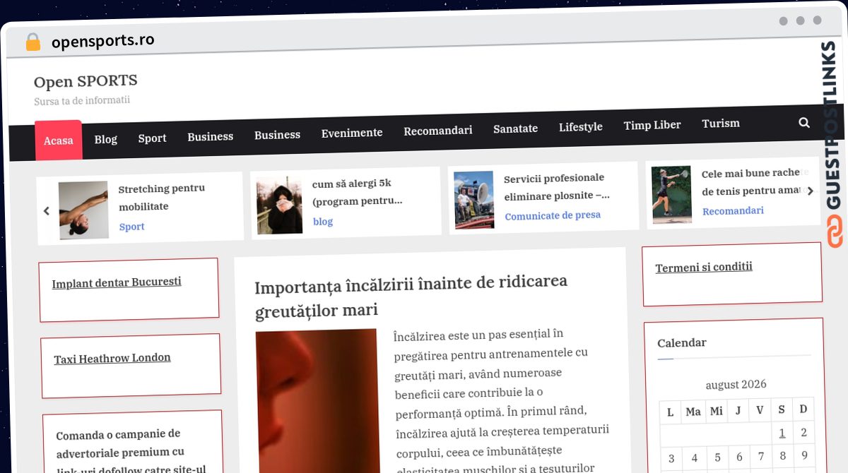Open the Sanatate menu item

(515, 128)
